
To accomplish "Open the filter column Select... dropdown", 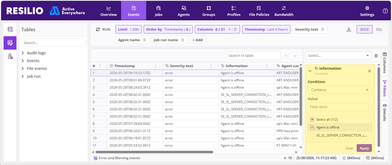I will pos(338,55).
